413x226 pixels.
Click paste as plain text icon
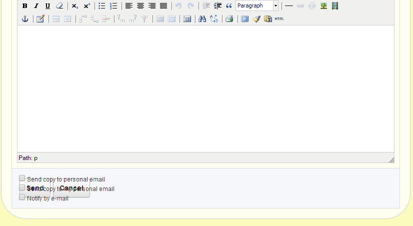[268, 18]
